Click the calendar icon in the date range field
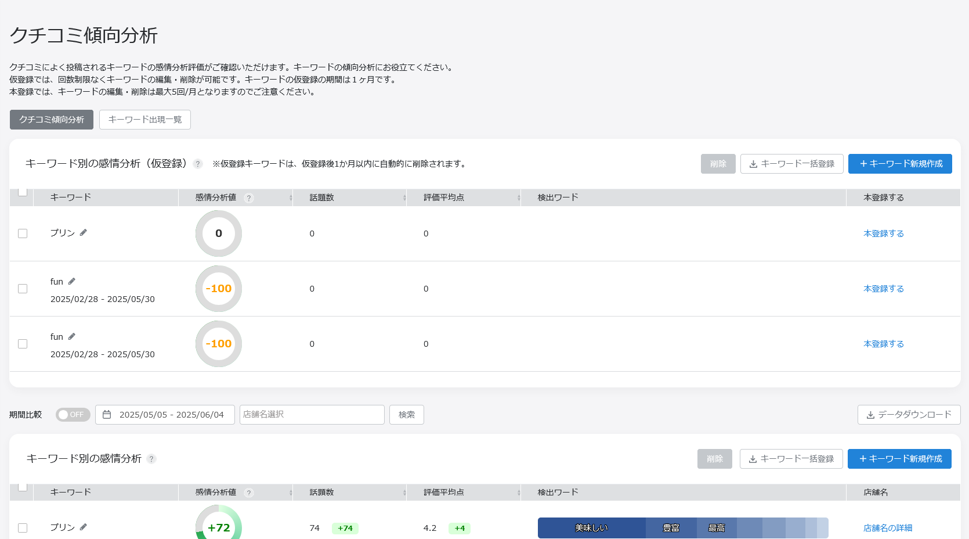The image size is (969, 539). tap(107, 415)
